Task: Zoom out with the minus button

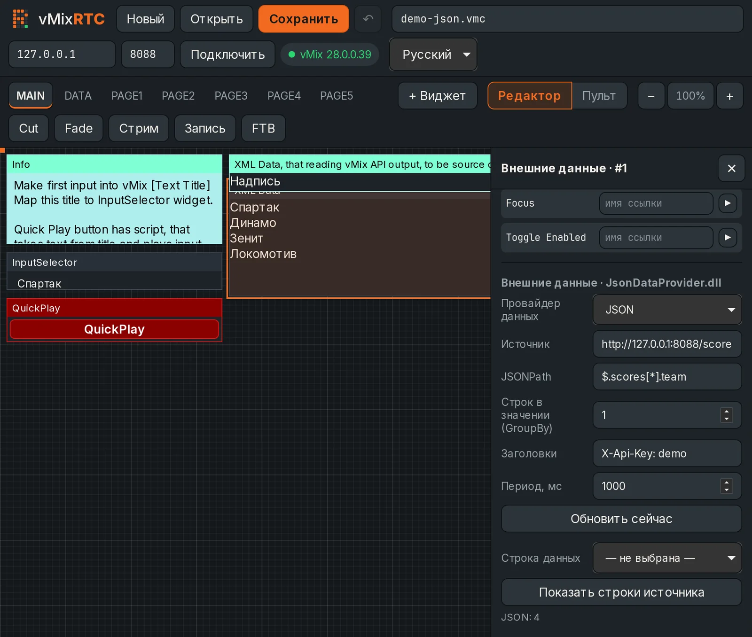Action: (651, 96)
